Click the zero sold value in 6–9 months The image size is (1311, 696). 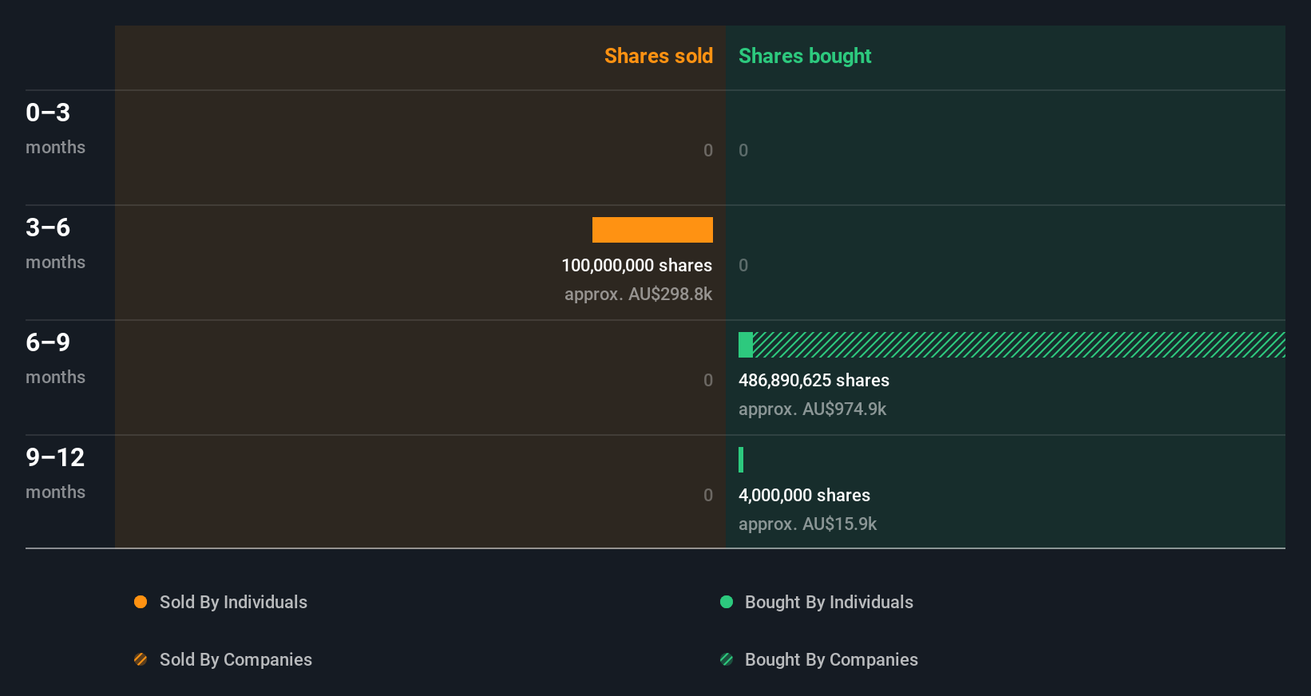click(708, 380)
